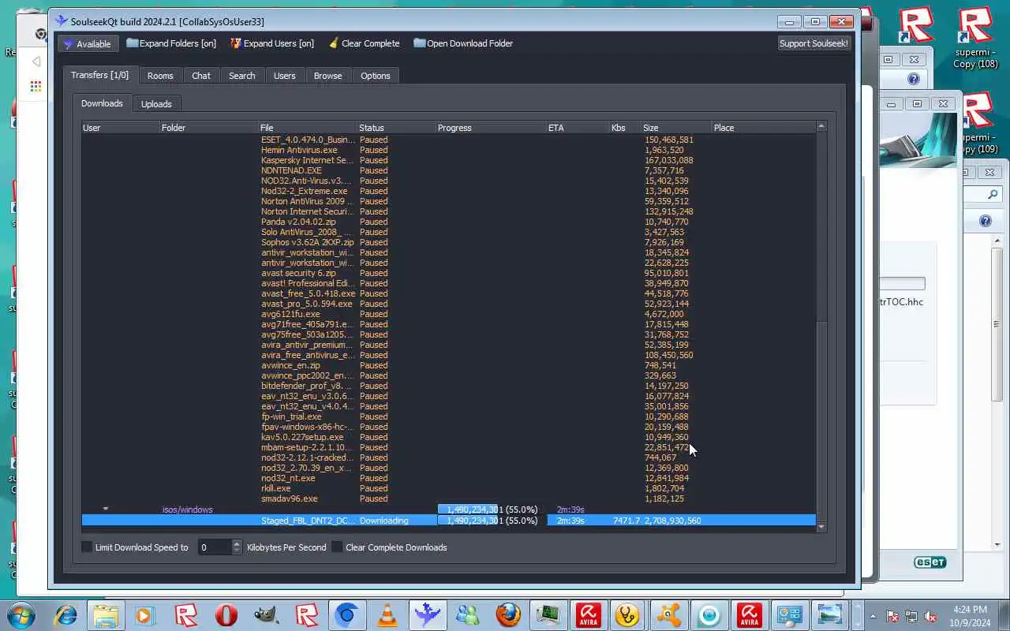Click the volume tray icon
This screenshot has width=1010, height=631.
(932, 616)
